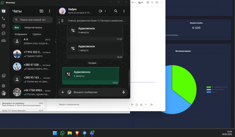Screen dimensions: 235x137
Task: Open the Status section in WhatsApp sidebar
Action: tap(3, 26)
